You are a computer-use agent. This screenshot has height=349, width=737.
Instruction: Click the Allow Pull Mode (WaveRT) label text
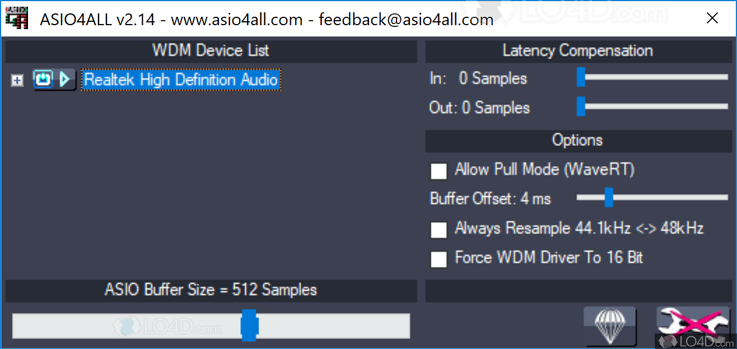[x=544, y=169]
